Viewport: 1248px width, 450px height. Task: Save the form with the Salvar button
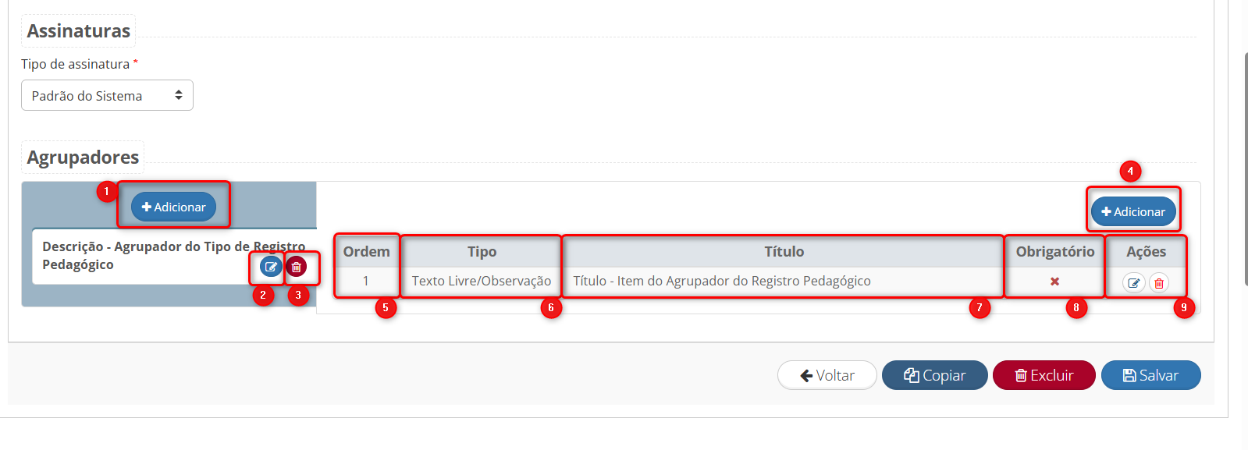point(1150,375)
